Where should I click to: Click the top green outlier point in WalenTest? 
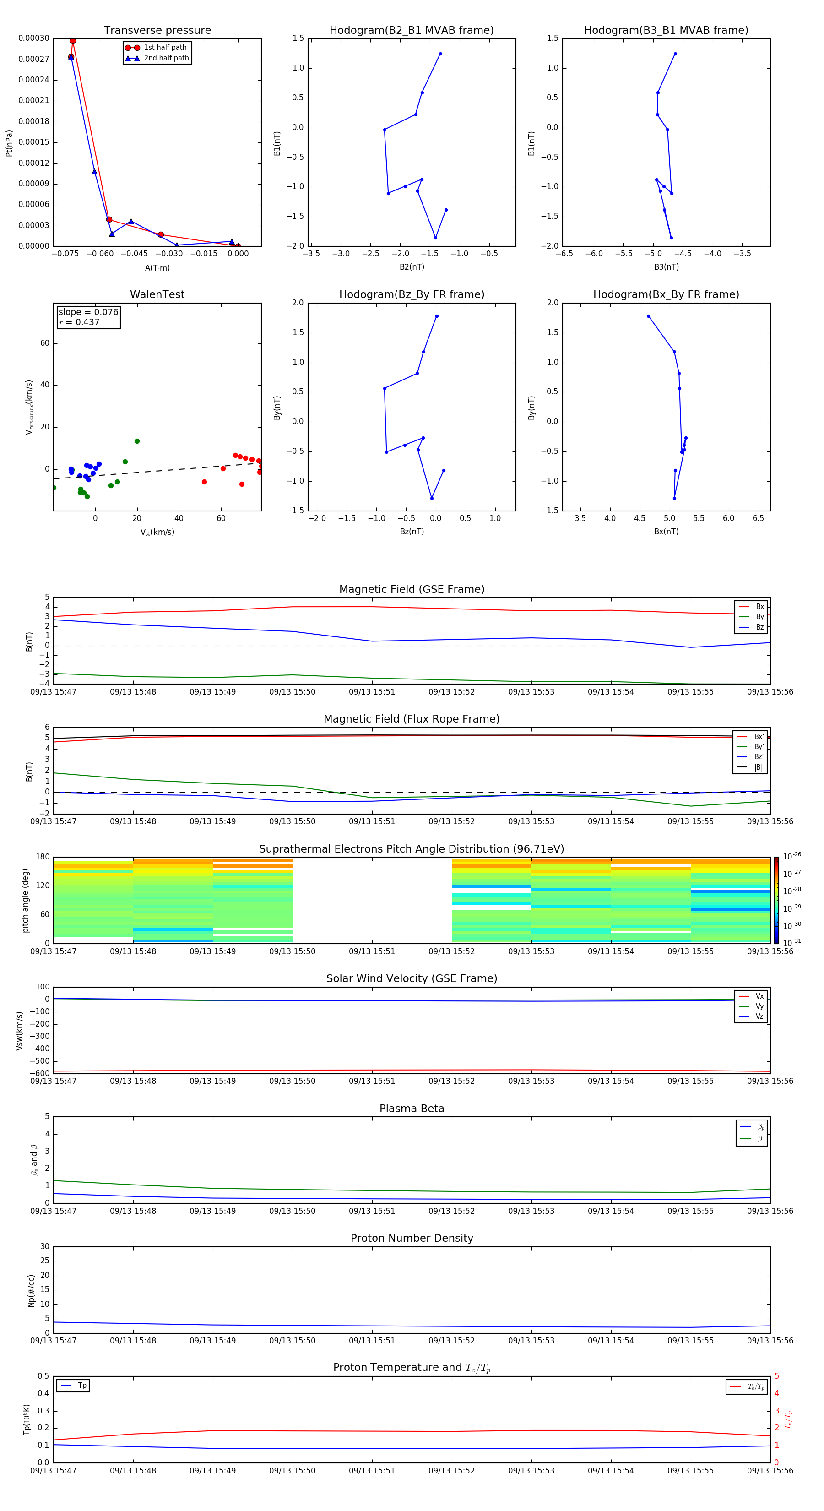click(x=137, y=441)
